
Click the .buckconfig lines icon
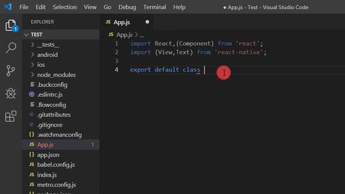point(32,85)
